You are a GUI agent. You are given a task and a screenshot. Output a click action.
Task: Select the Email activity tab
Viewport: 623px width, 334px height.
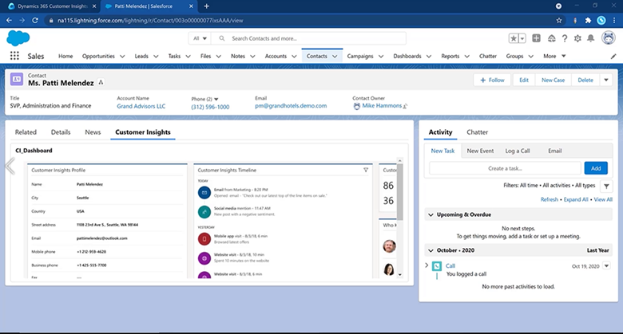click(554, 151)
